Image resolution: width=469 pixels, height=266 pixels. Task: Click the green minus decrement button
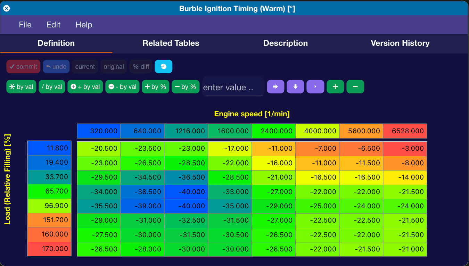tap(355, 87)
